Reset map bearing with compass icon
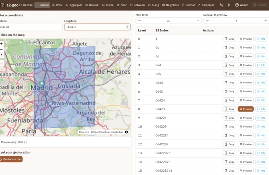The image size is (269, 175). click(x=1, y=55)
